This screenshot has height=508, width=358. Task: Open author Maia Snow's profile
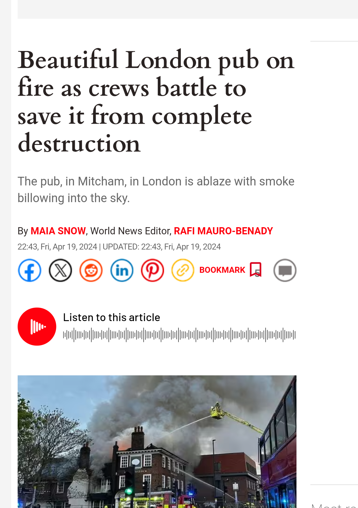click(58, 231)
